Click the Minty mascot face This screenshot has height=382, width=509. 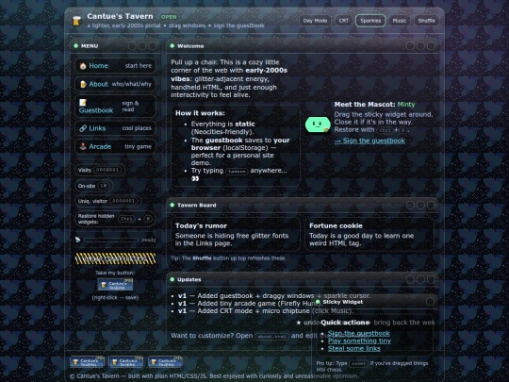pyautogui.click(x=318, y=125)
